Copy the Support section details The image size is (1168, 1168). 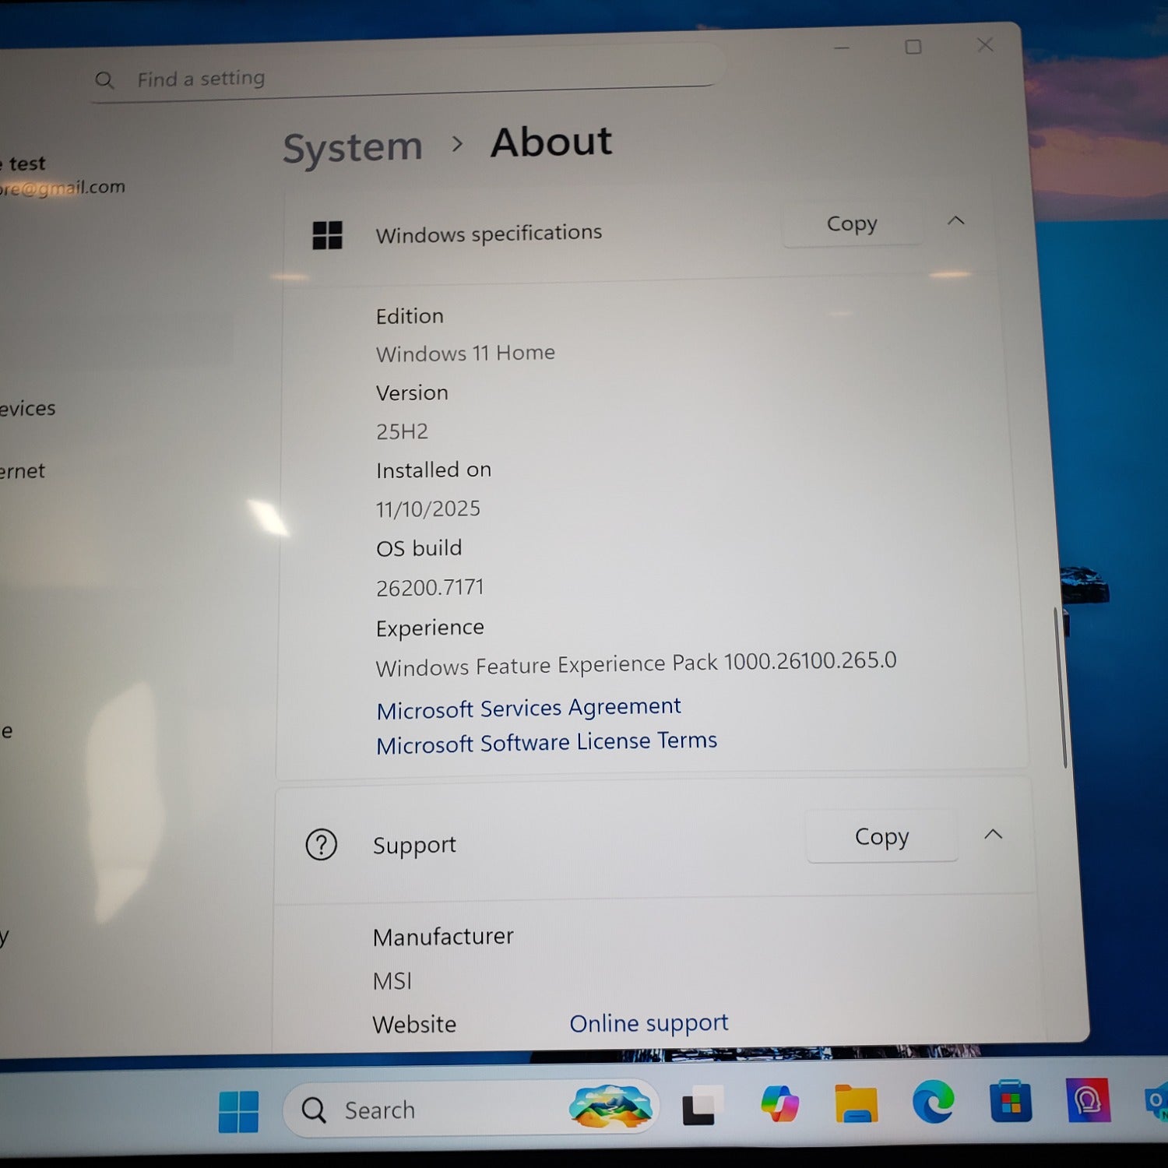click(x=881, y=837)
